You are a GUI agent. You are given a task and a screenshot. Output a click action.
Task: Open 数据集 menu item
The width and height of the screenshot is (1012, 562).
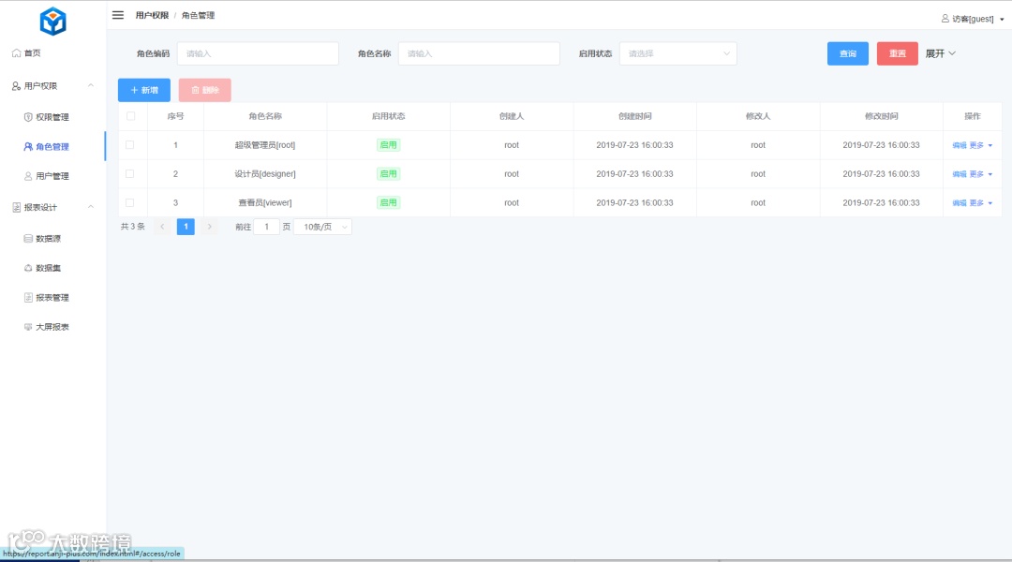[x=52, y=268]
